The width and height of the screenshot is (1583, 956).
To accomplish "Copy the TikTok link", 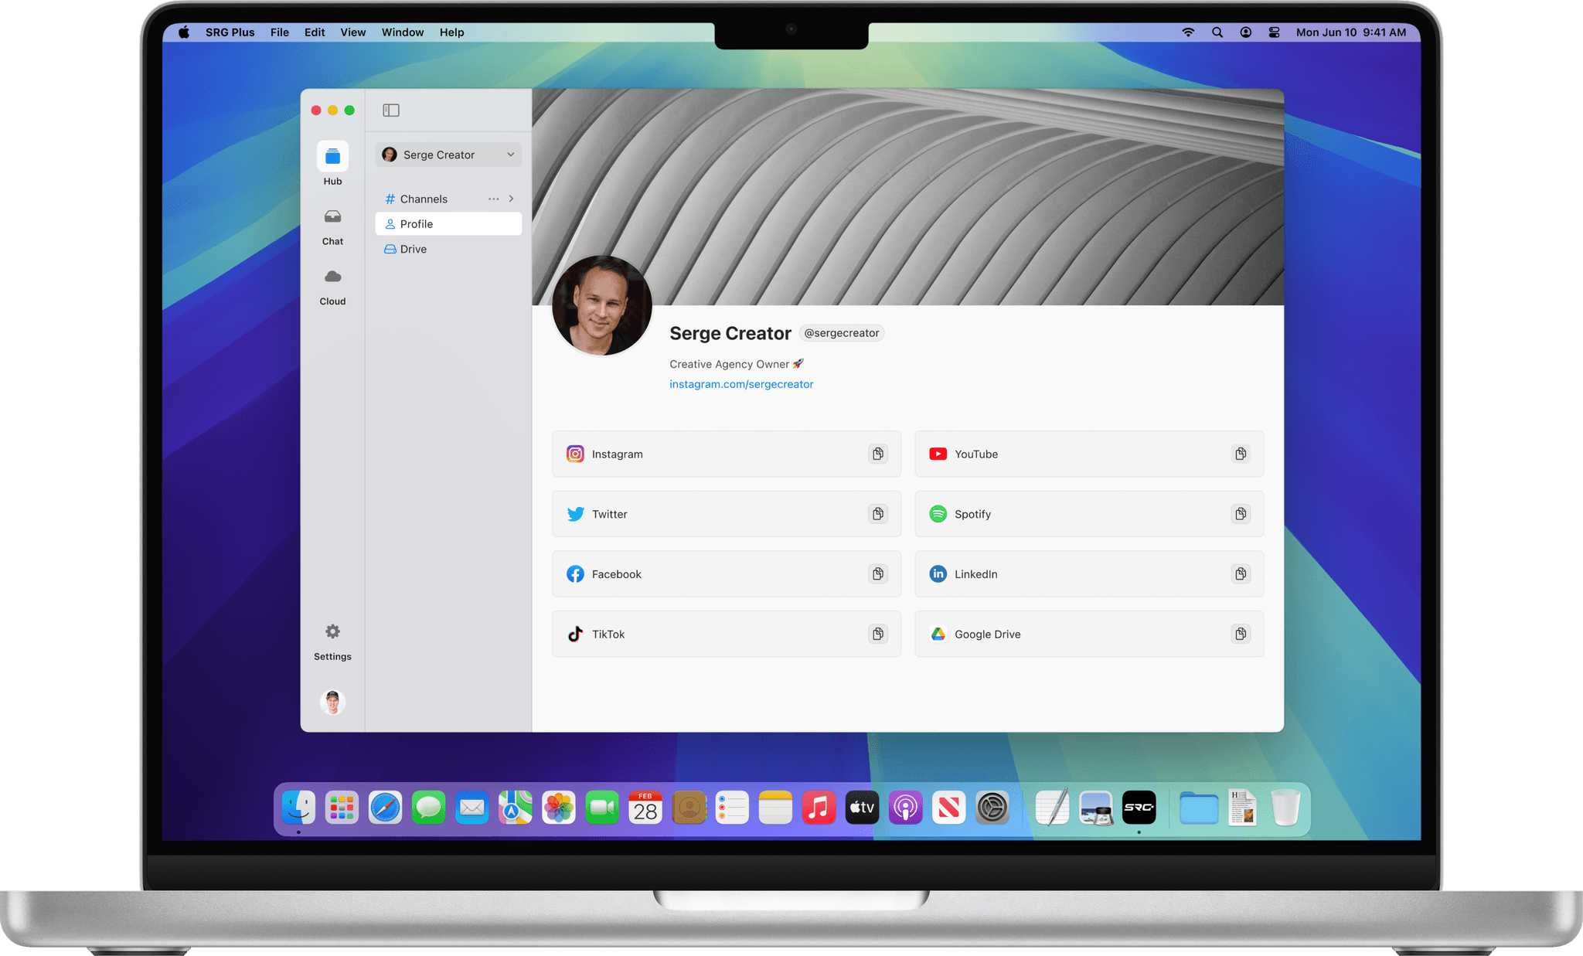I will click(x=877, y=634).
